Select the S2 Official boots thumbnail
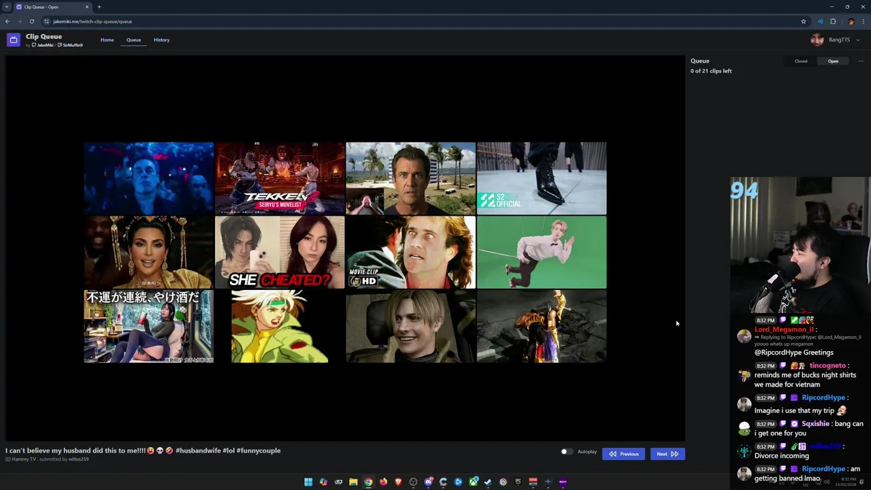Screen dimensions: 871x490 pos(542,178)
